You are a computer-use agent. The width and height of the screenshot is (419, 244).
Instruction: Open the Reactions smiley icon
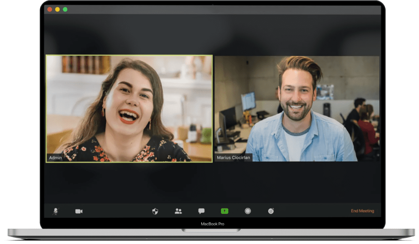(271, 211)
